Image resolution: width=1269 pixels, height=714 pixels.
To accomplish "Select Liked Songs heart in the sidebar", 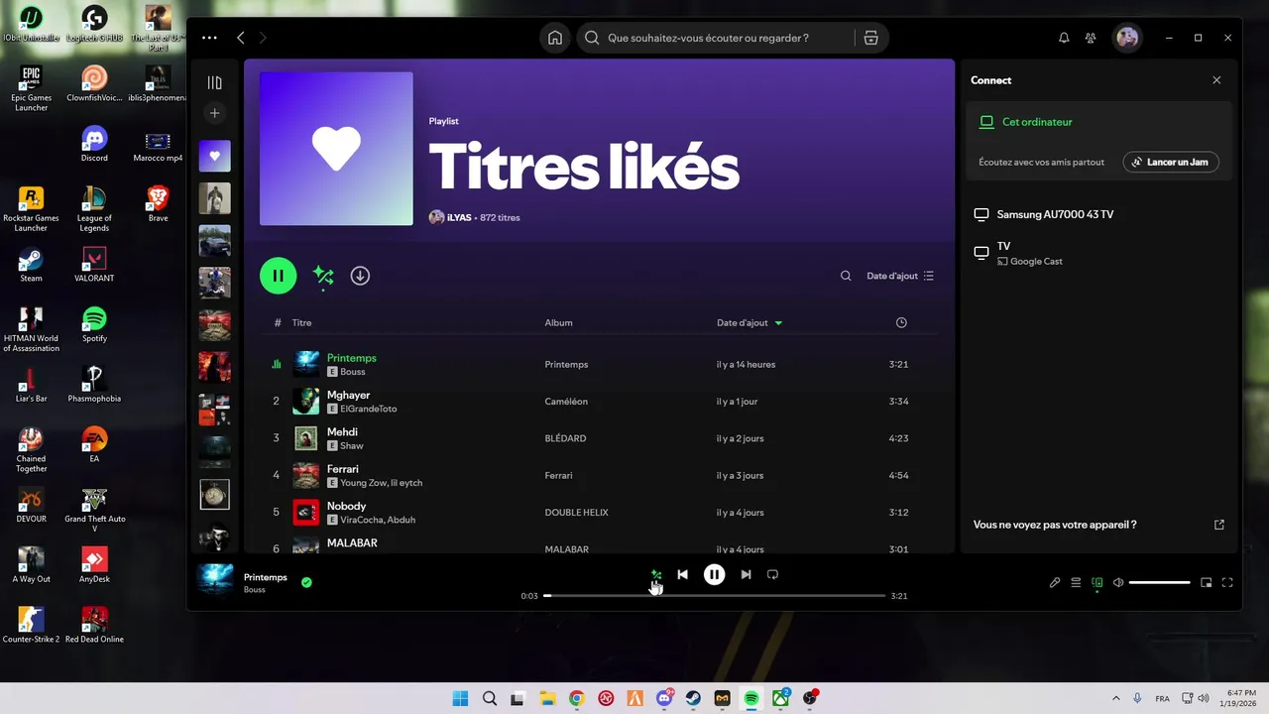I will click(214, 156).
